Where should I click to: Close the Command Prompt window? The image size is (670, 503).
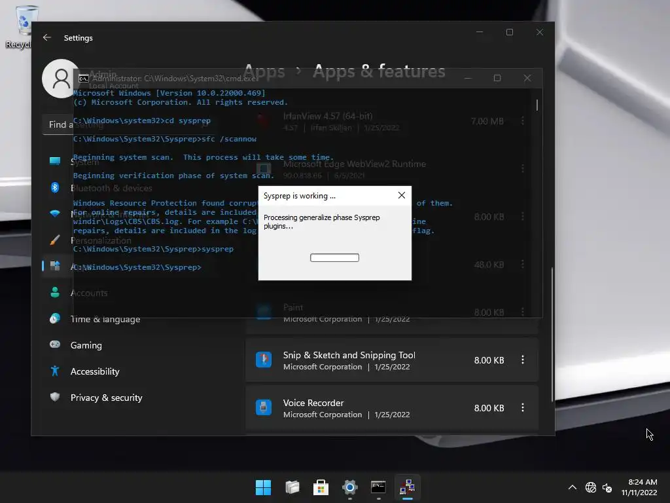pyautogui.click(x=527, y=78)
